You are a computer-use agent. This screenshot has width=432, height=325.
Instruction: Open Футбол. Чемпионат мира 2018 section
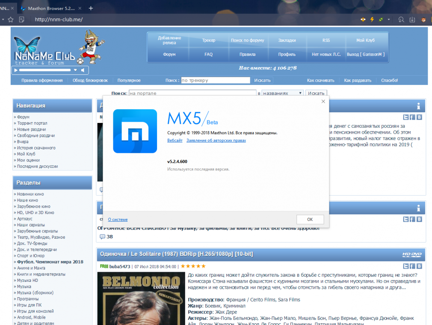click(50, 262)
